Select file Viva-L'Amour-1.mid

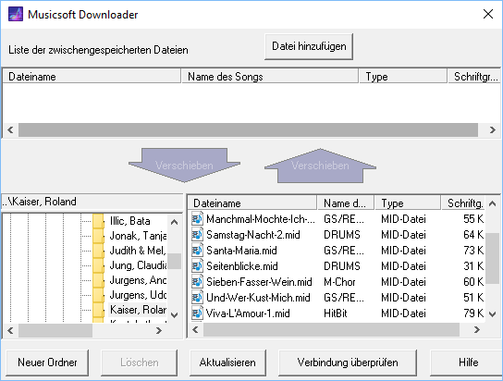click(x=248, y=313)
